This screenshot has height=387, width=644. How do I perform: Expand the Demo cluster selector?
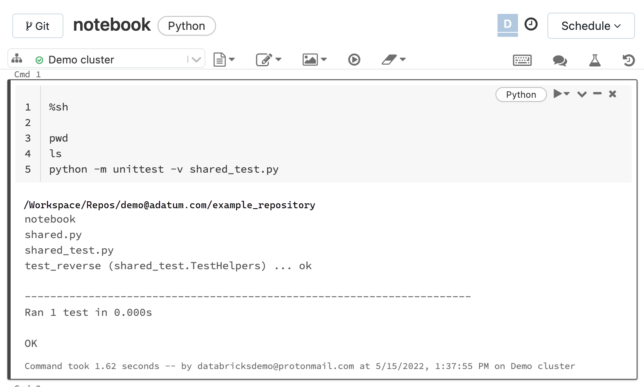(x=196, y=60)
